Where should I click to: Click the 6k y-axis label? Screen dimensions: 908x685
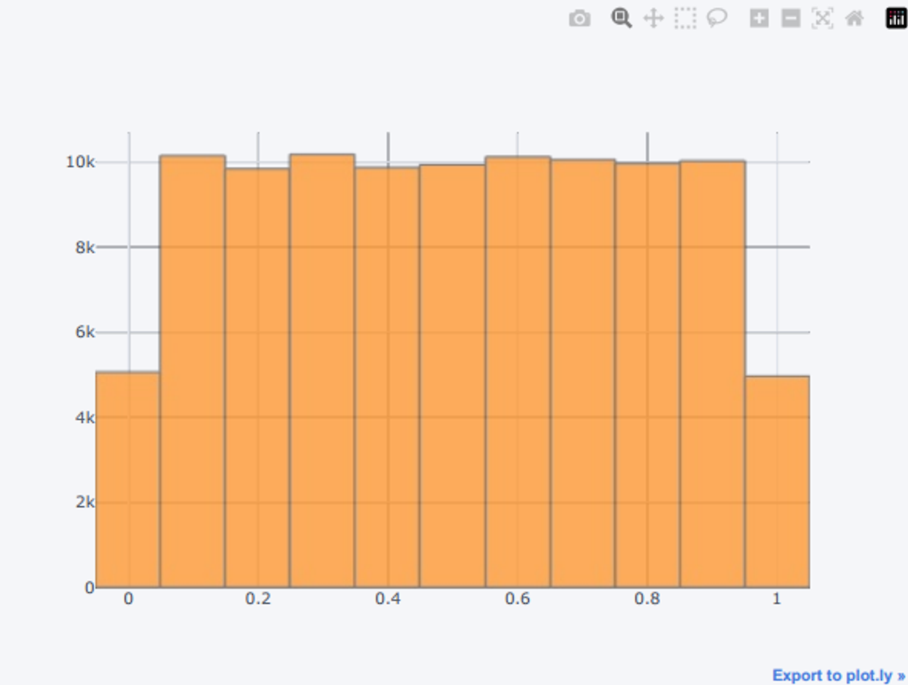pyautogui.click(x=85, y=333)
